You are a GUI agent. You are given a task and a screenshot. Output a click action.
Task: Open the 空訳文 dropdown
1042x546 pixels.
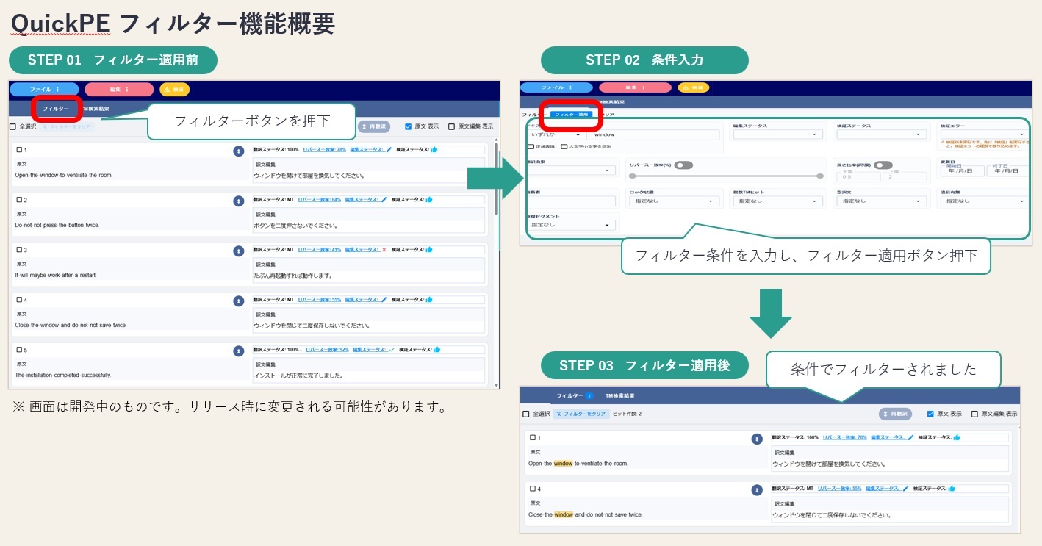[881, 201]
